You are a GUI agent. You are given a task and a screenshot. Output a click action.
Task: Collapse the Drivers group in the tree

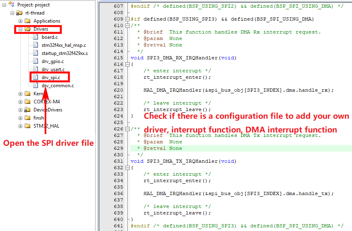pos(20,29)
